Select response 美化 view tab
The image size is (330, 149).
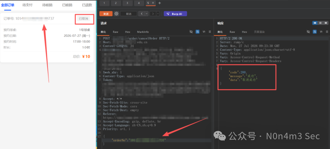tap(220, 32)
